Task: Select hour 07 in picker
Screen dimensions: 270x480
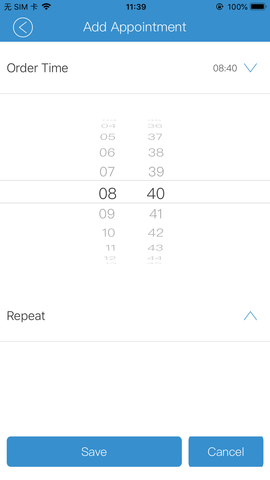Action: tap(107, 172)
